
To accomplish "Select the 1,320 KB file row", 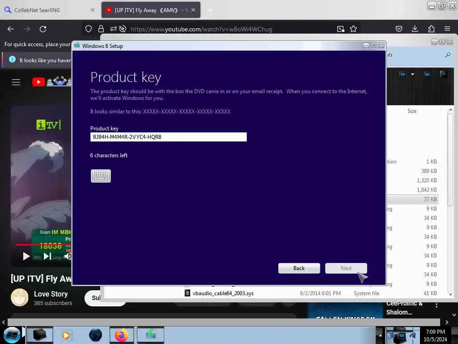I will 412,181.
